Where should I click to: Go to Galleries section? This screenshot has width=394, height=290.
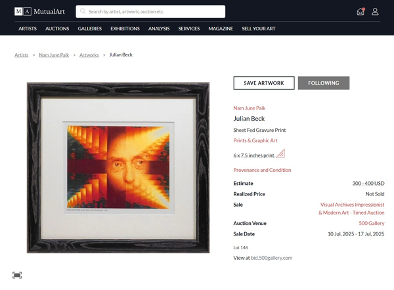coord(90,29)
